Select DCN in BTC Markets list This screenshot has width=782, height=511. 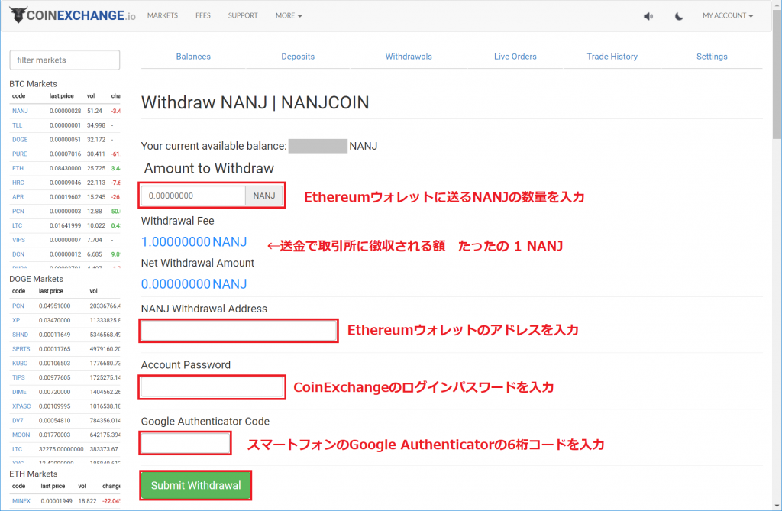click(18, 254)
